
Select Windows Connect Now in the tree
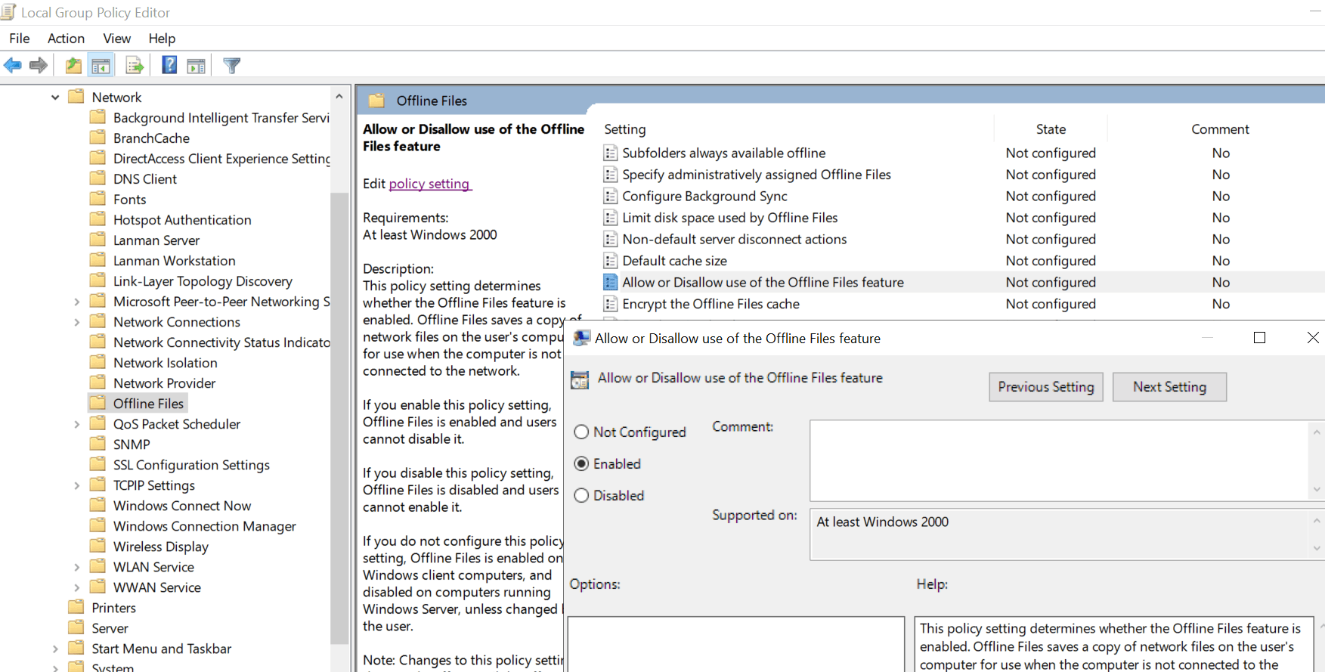click(x=182, y=506)
